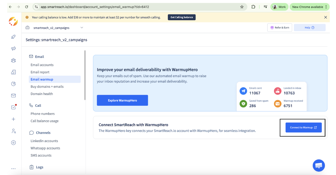This screenshot has height=175, width=336.
Task: Open Linkedin accounts settings
Action: pyautogui.click(x=44, y=141)
